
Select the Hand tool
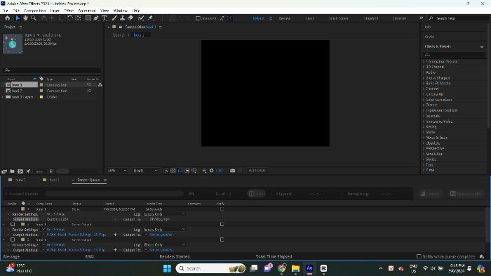point(25,18)
